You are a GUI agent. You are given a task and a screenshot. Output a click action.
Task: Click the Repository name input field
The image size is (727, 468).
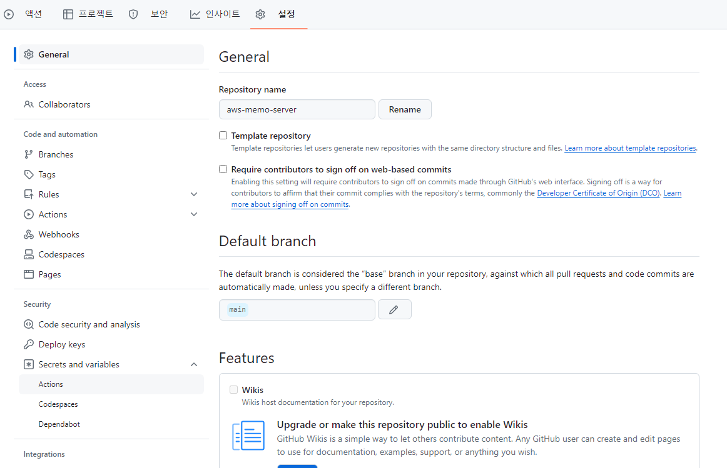tap(297, 110)
